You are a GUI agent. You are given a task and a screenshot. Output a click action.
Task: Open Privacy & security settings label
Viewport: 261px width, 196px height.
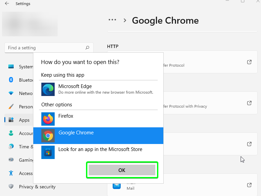(37, 187)
